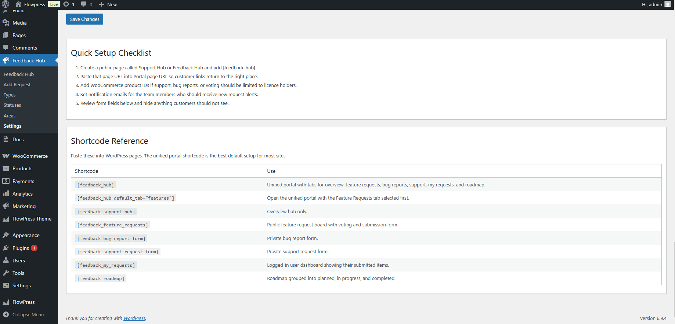Open the Areas submenu item
The width and height of the screenshot is (675, 324).
coord(10,116)
